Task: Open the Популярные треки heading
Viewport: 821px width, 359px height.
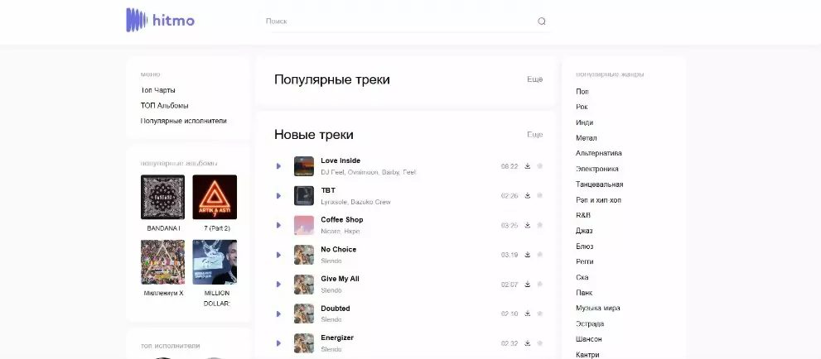Action: [332, 79]
